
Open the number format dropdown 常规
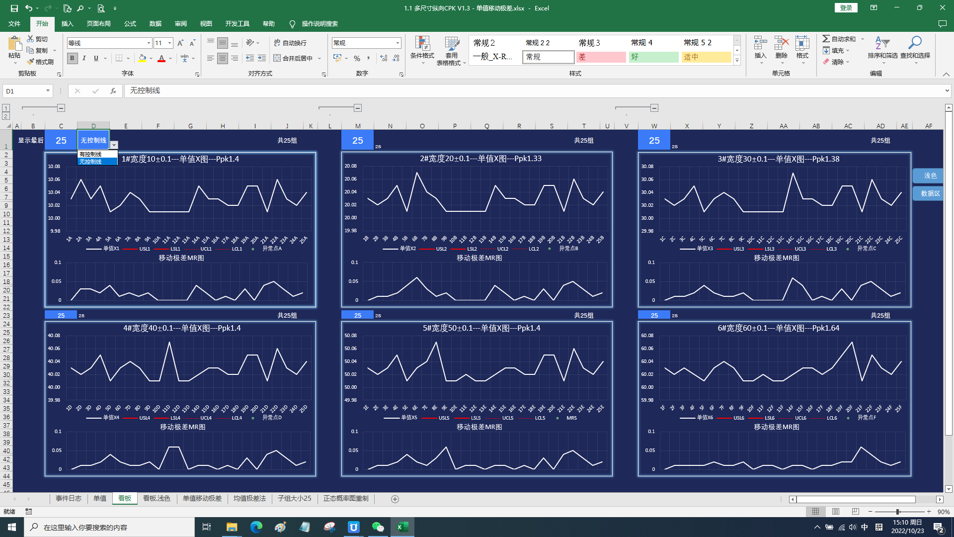coord(397,43)
